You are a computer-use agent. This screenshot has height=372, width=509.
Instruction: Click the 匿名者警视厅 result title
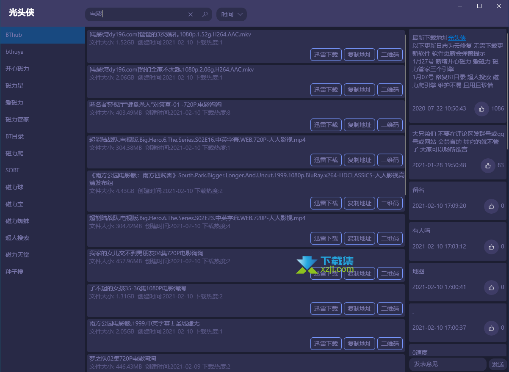point(155,105)
